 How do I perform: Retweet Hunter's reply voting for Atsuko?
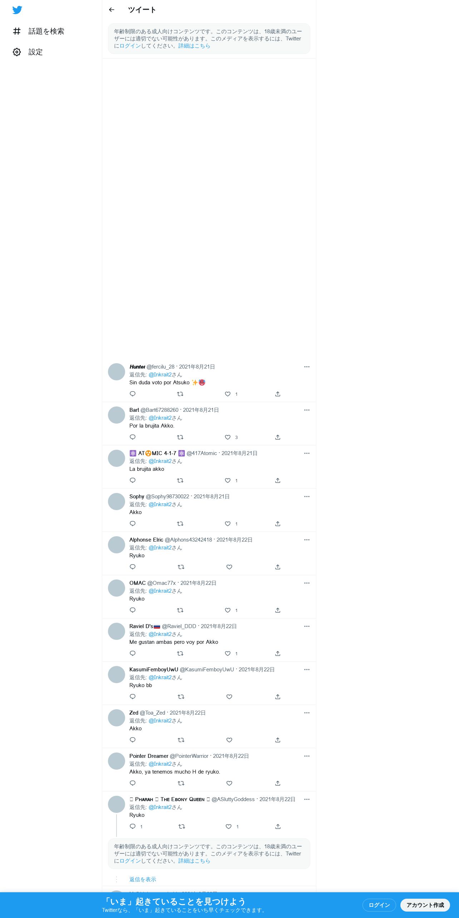pos(180,394)
